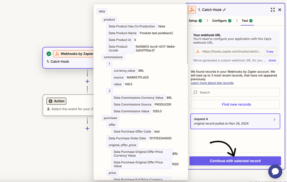Click the Webhooks icon in panel header
287x182 pixels.
[192, 10]
